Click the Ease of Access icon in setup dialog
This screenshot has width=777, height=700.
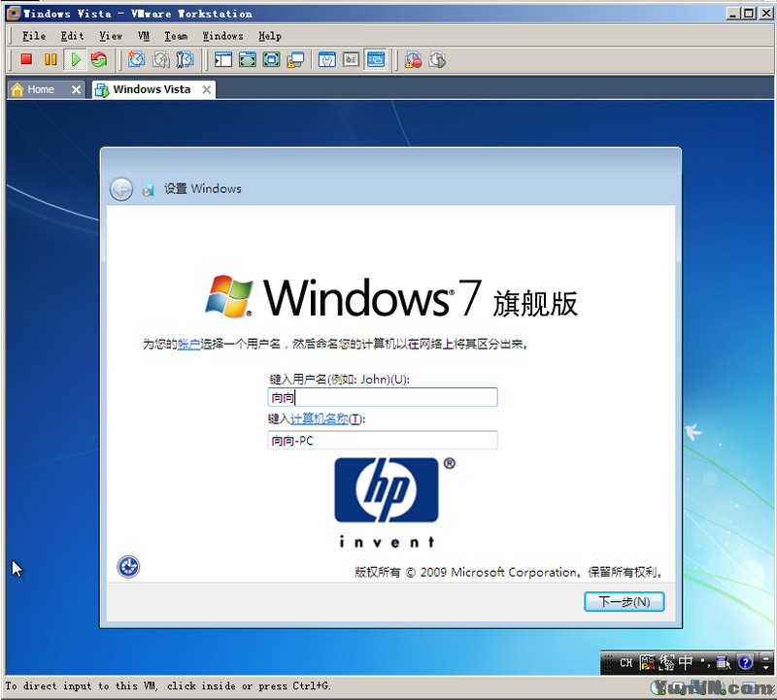point(128,567)
